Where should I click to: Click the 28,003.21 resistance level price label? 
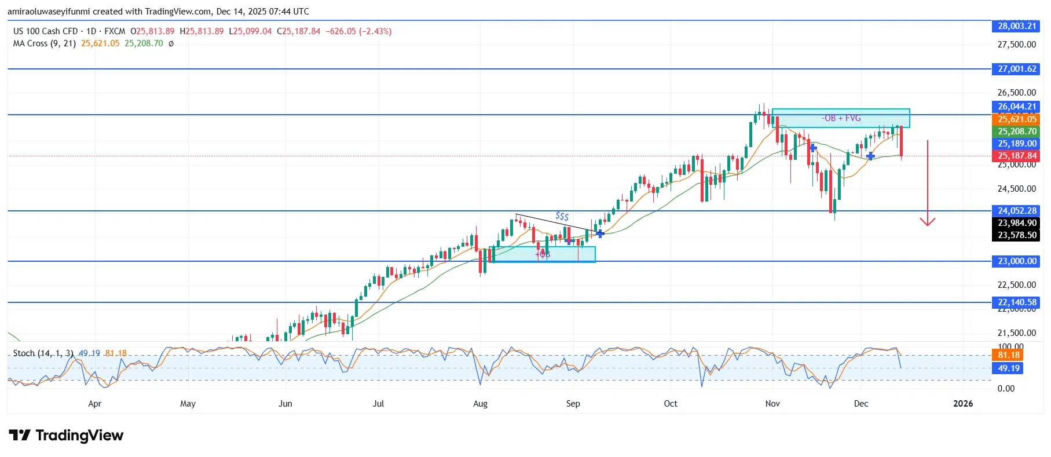click(x=1016, y=26)
